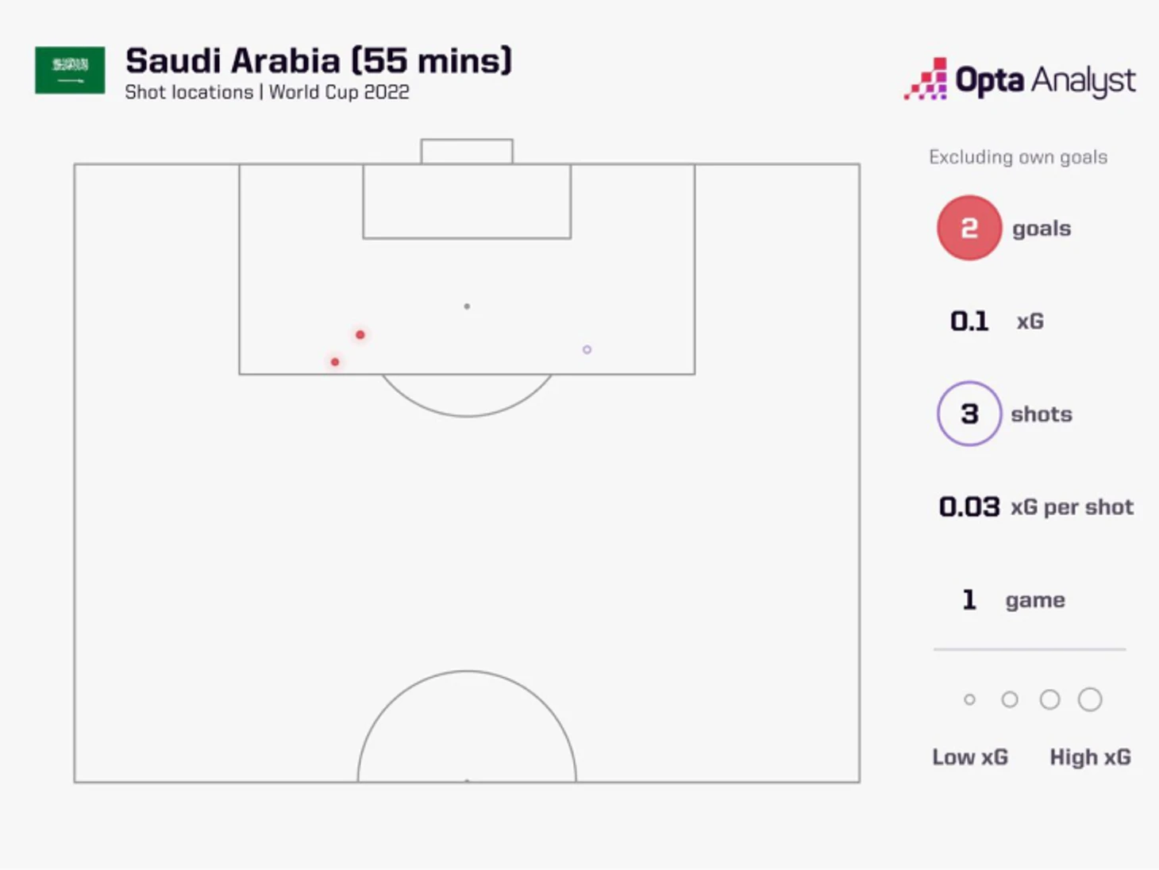This screenshot has height=870, width=1159.
Task: Click the Saudi Arabia flag icon
Action: click(70, 70)
